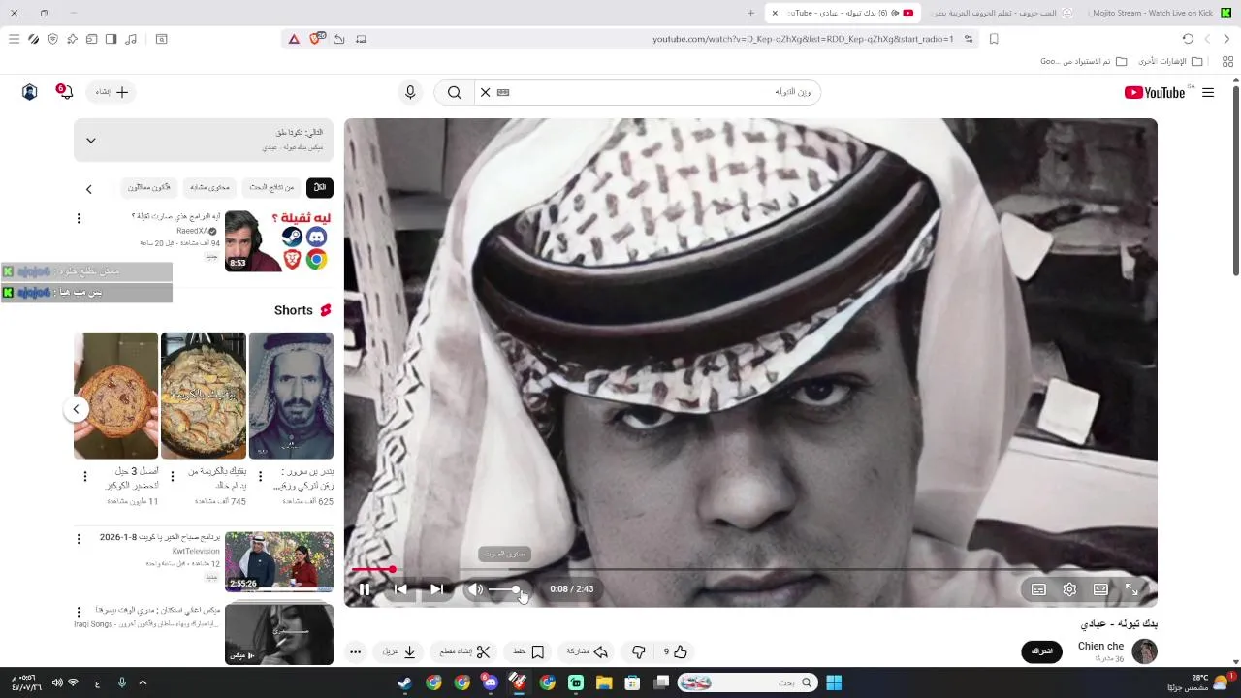Open the cookie Shorts thumbnail
The width and height of the screenshot is (1241, 698).
(x=115, y=396)
